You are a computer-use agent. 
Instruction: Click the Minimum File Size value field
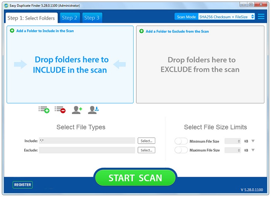(x=233, y=141)
